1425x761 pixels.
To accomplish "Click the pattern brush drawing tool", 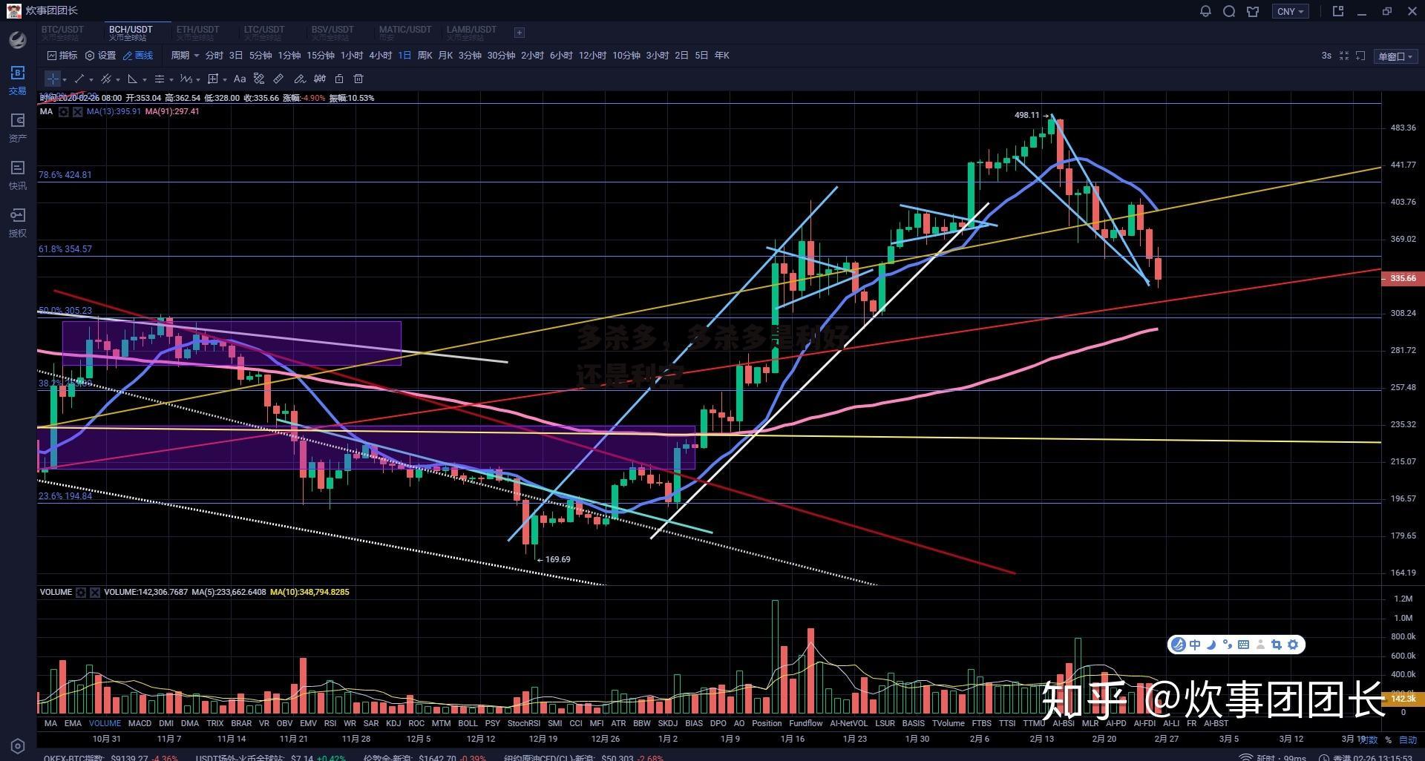I will tap(259, 79).
